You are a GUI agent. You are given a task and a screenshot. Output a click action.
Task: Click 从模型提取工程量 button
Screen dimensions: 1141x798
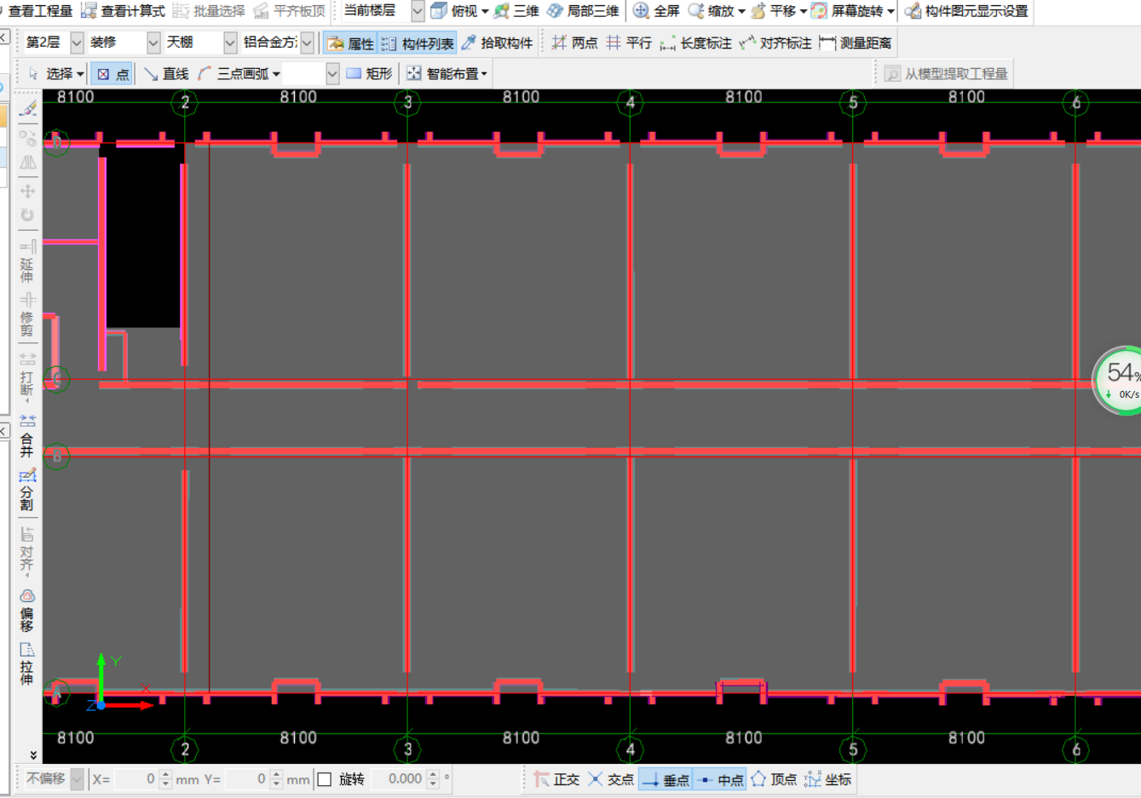point(946,74)
